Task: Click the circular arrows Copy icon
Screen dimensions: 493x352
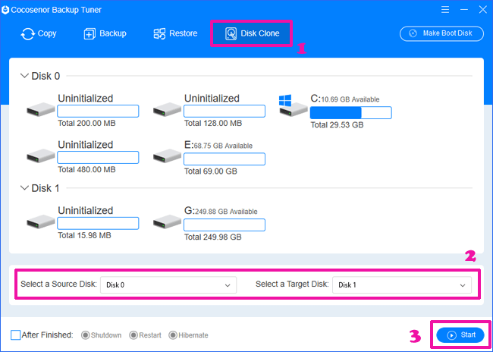Action: click(x=27, y=33)
